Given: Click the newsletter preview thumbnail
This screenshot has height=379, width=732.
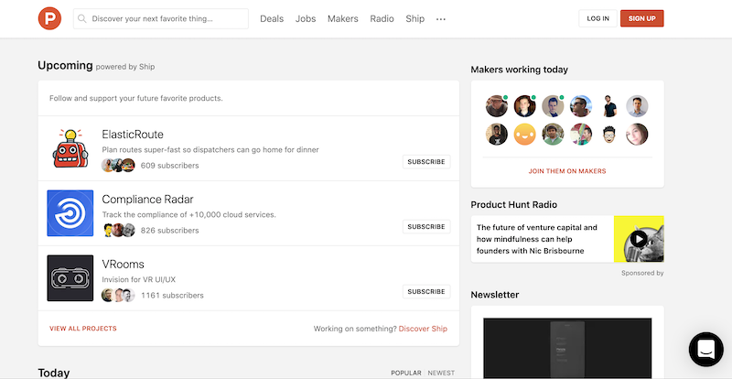Looking at the screenshot, I should 567,348.
